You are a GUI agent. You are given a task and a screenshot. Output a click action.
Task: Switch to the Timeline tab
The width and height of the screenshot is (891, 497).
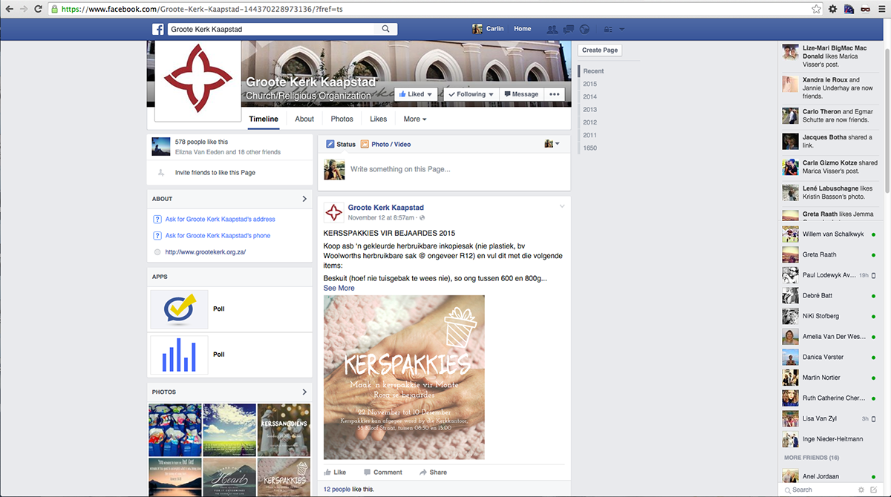[x=264, y=119]
